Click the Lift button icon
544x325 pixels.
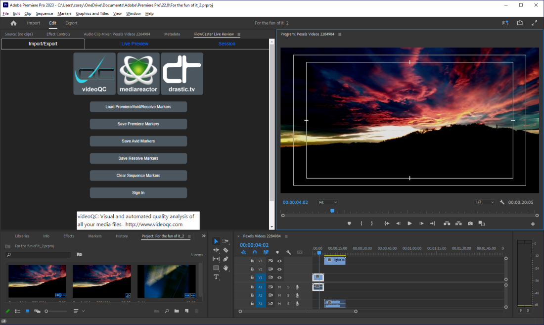coord(447,224)
